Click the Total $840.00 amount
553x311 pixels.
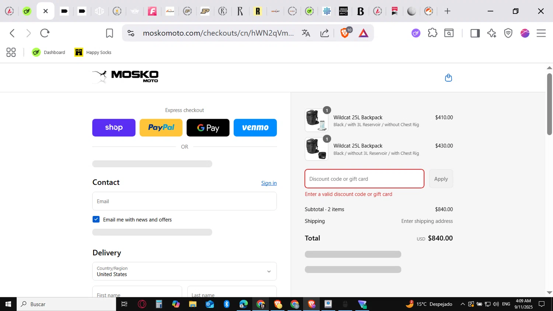coord(440,238)
